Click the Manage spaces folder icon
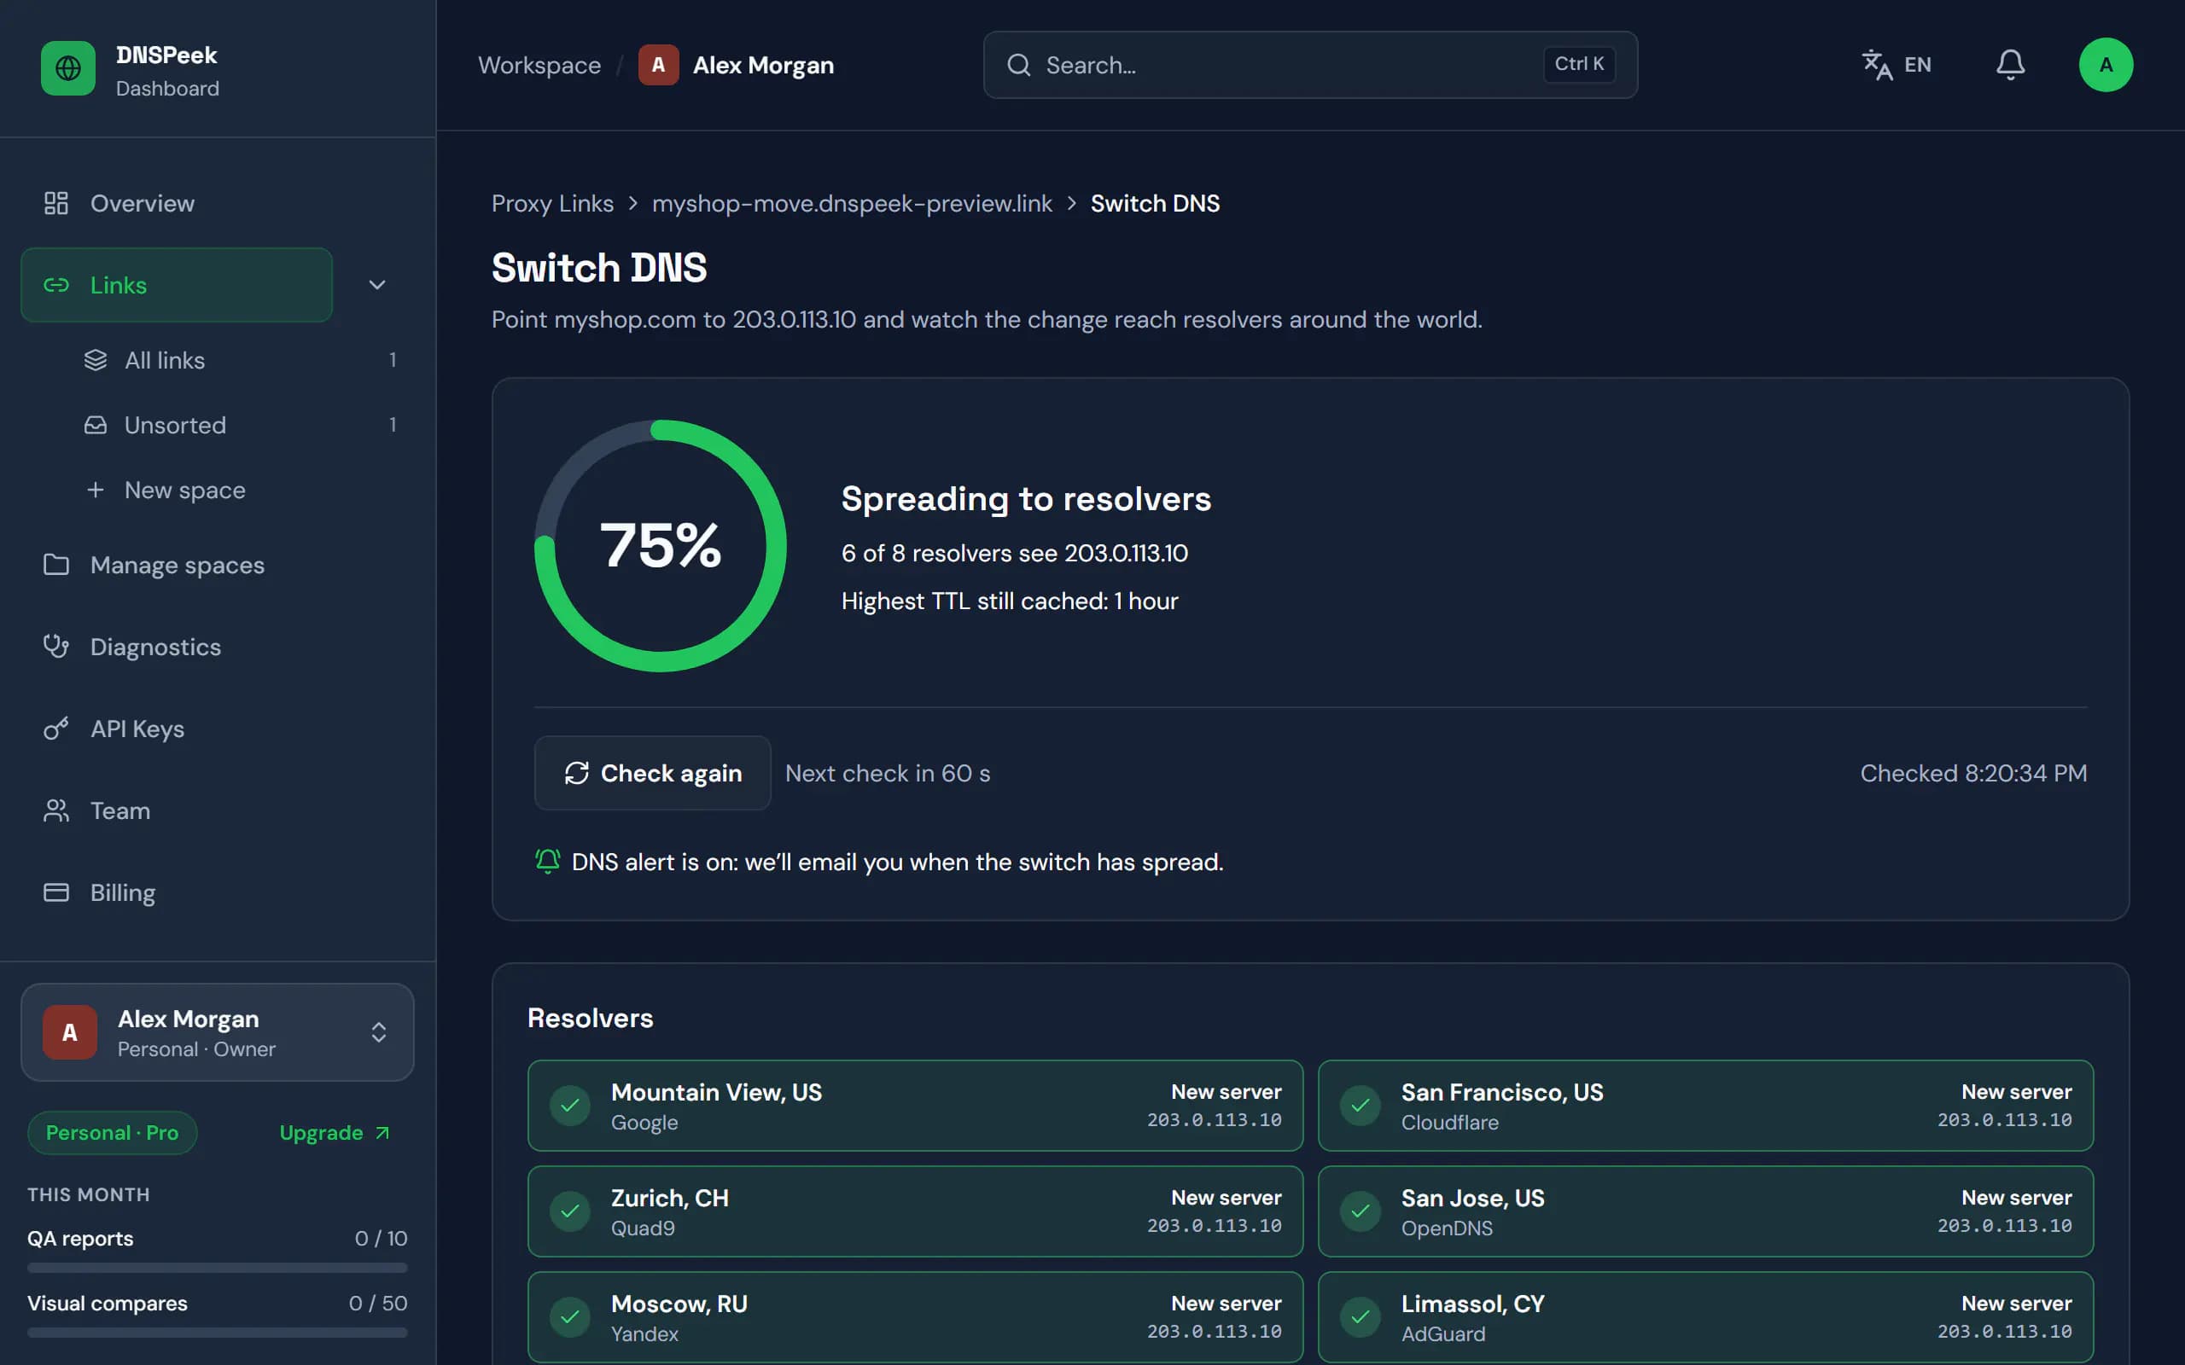The width and height of the screenshot is (2185, 1365). coord(56,565)
